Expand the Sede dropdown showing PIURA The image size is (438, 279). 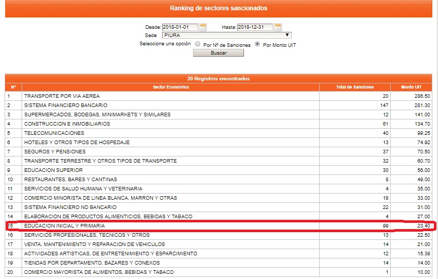coord(226,36)
